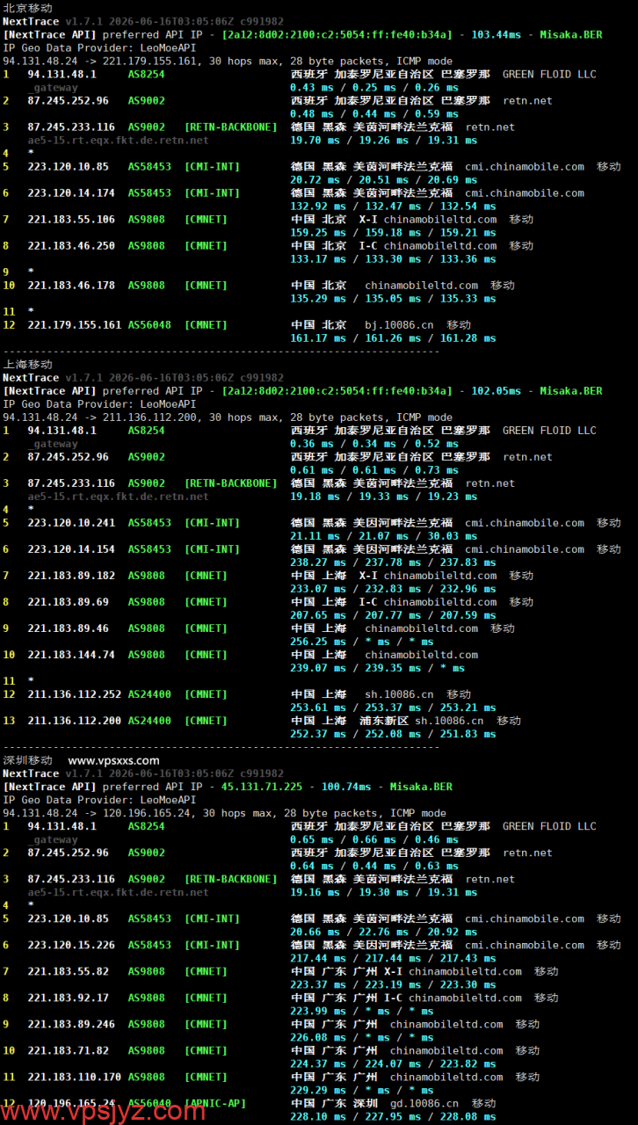Click the [APNIC-AP] tag
Screen dimensions: 638x1125
215,1103
